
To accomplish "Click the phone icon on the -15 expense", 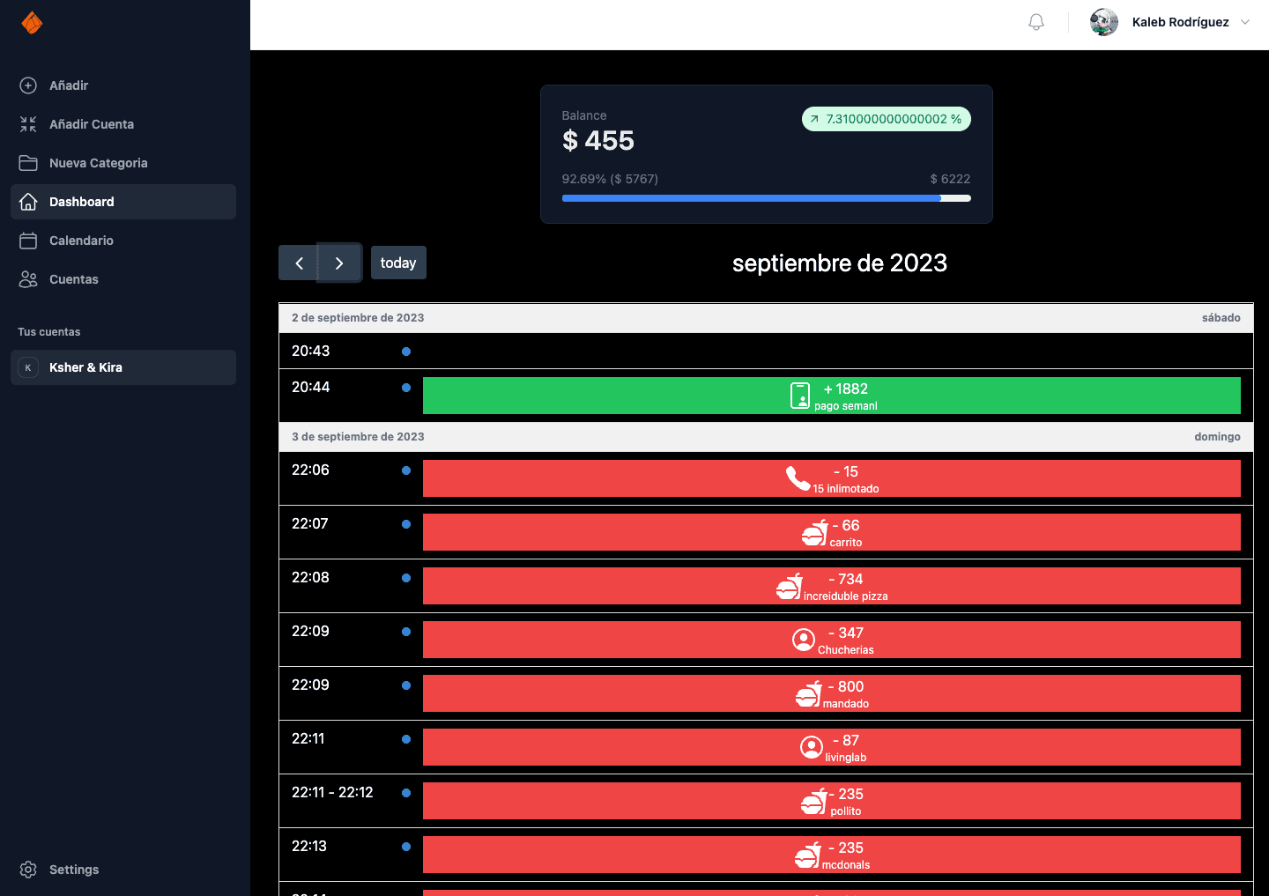I will [798, 478].
